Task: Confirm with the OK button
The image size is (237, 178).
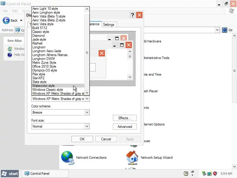Action: pyautogui.click(x=82, y=139)
